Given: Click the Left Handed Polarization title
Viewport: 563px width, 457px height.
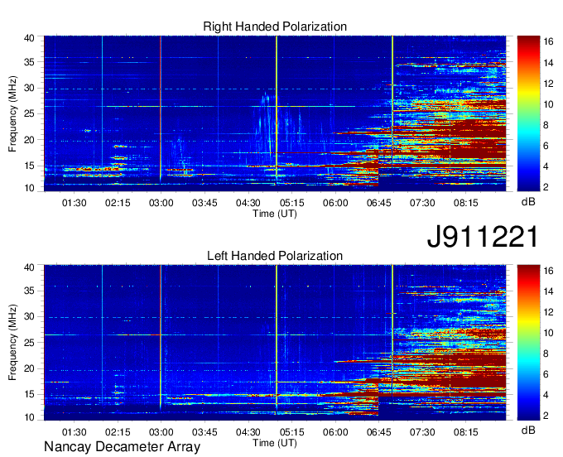Looking at the screenshot, I should [275, 256].
